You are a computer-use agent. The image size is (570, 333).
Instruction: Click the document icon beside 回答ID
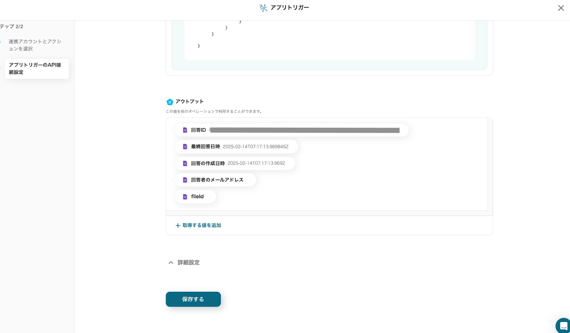185,130
